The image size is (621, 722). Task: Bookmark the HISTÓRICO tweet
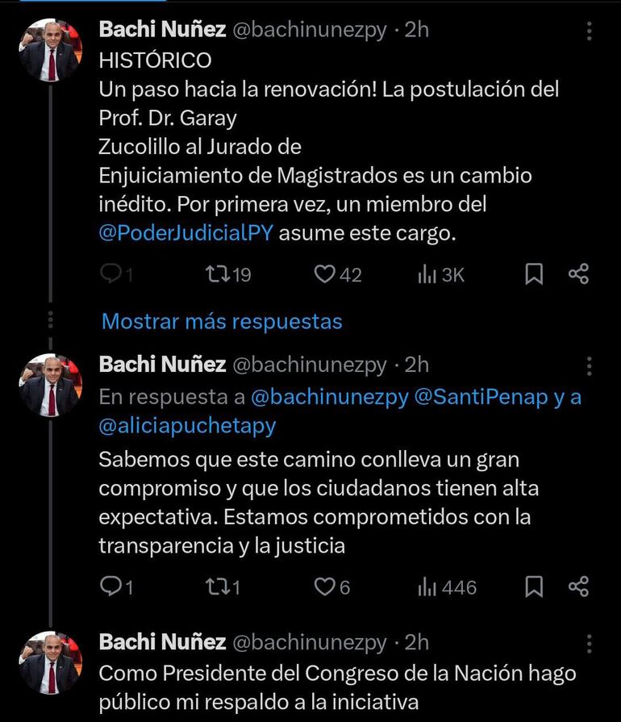point(533,274)
